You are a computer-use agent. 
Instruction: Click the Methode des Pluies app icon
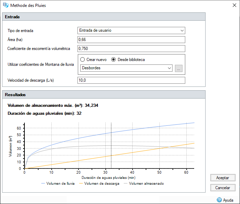tap(6, 5)
